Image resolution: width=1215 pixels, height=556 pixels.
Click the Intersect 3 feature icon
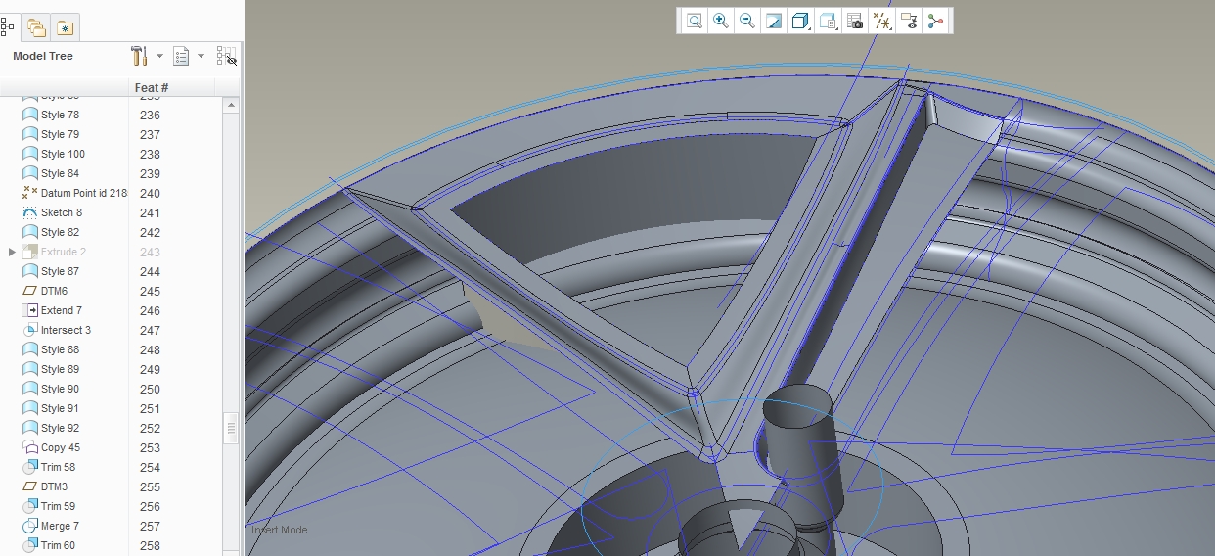[30, 330]
